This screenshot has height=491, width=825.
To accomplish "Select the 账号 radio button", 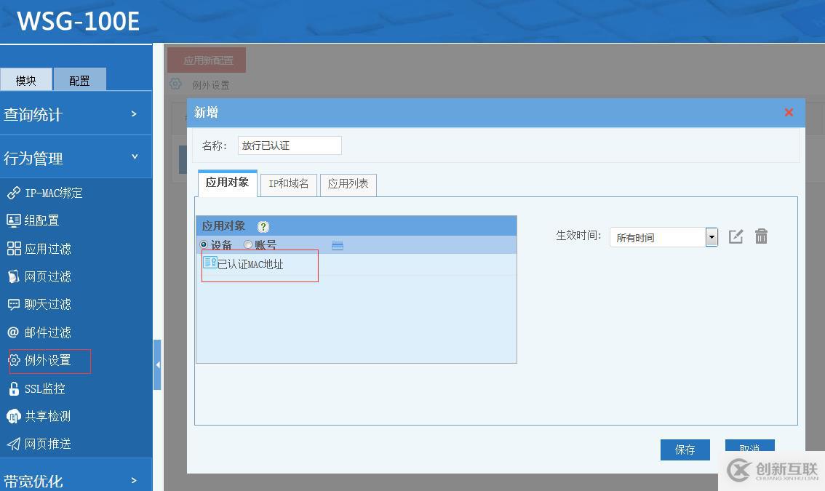I will (x=248, y=244).
